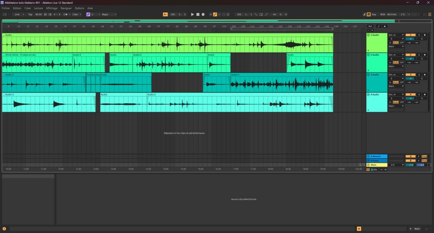Open the root note C dropdown
The image size is (434, 233).
tap(96, 14)
